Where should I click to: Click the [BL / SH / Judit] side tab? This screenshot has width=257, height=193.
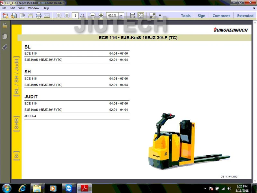[17, 76]
